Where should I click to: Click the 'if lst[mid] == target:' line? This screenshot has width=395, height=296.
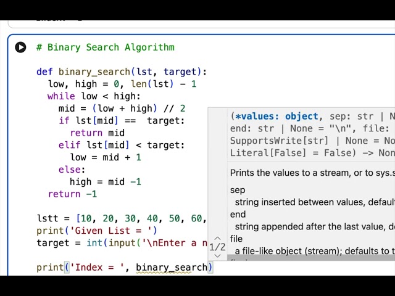[x=122, y=121]
